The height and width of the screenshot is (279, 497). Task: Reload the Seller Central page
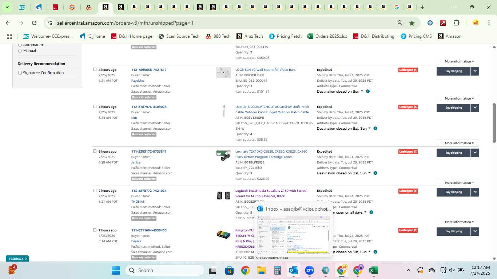(34, 23)
